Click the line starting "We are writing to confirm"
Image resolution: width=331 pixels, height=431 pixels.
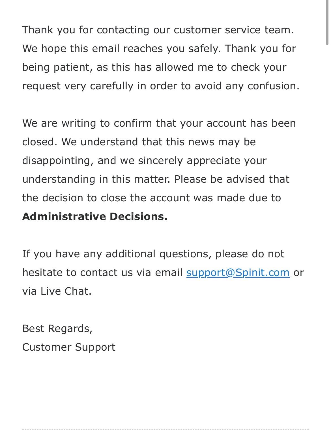click(159, 123)
